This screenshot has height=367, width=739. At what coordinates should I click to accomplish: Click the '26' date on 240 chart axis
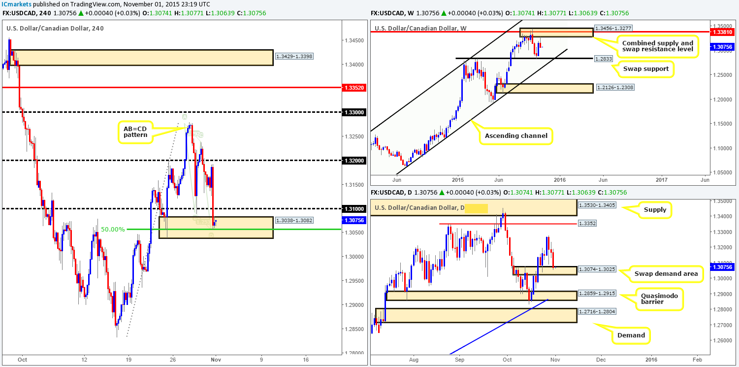[173, 360]
